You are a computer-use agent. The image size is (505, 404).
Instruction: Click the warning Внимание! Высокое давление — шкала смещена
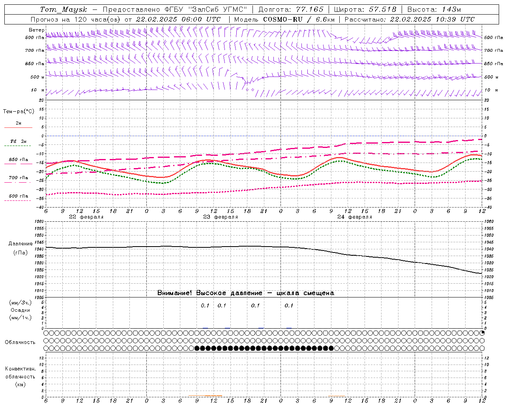[245, 293]
